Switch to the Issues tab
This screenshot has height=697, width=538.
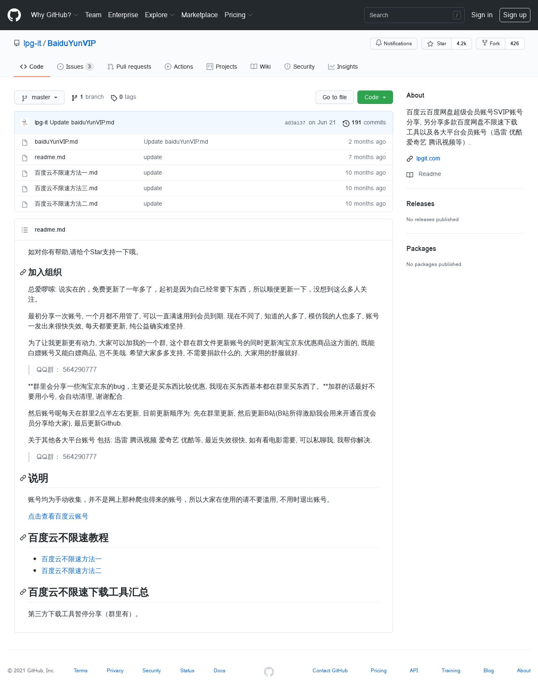coord(75,67)
